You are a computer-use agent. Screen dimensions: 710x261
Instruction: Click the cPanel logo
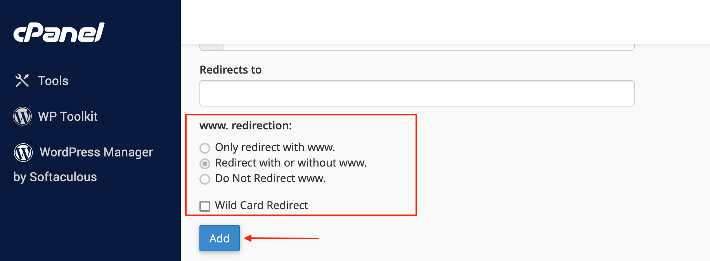[59, 33]
